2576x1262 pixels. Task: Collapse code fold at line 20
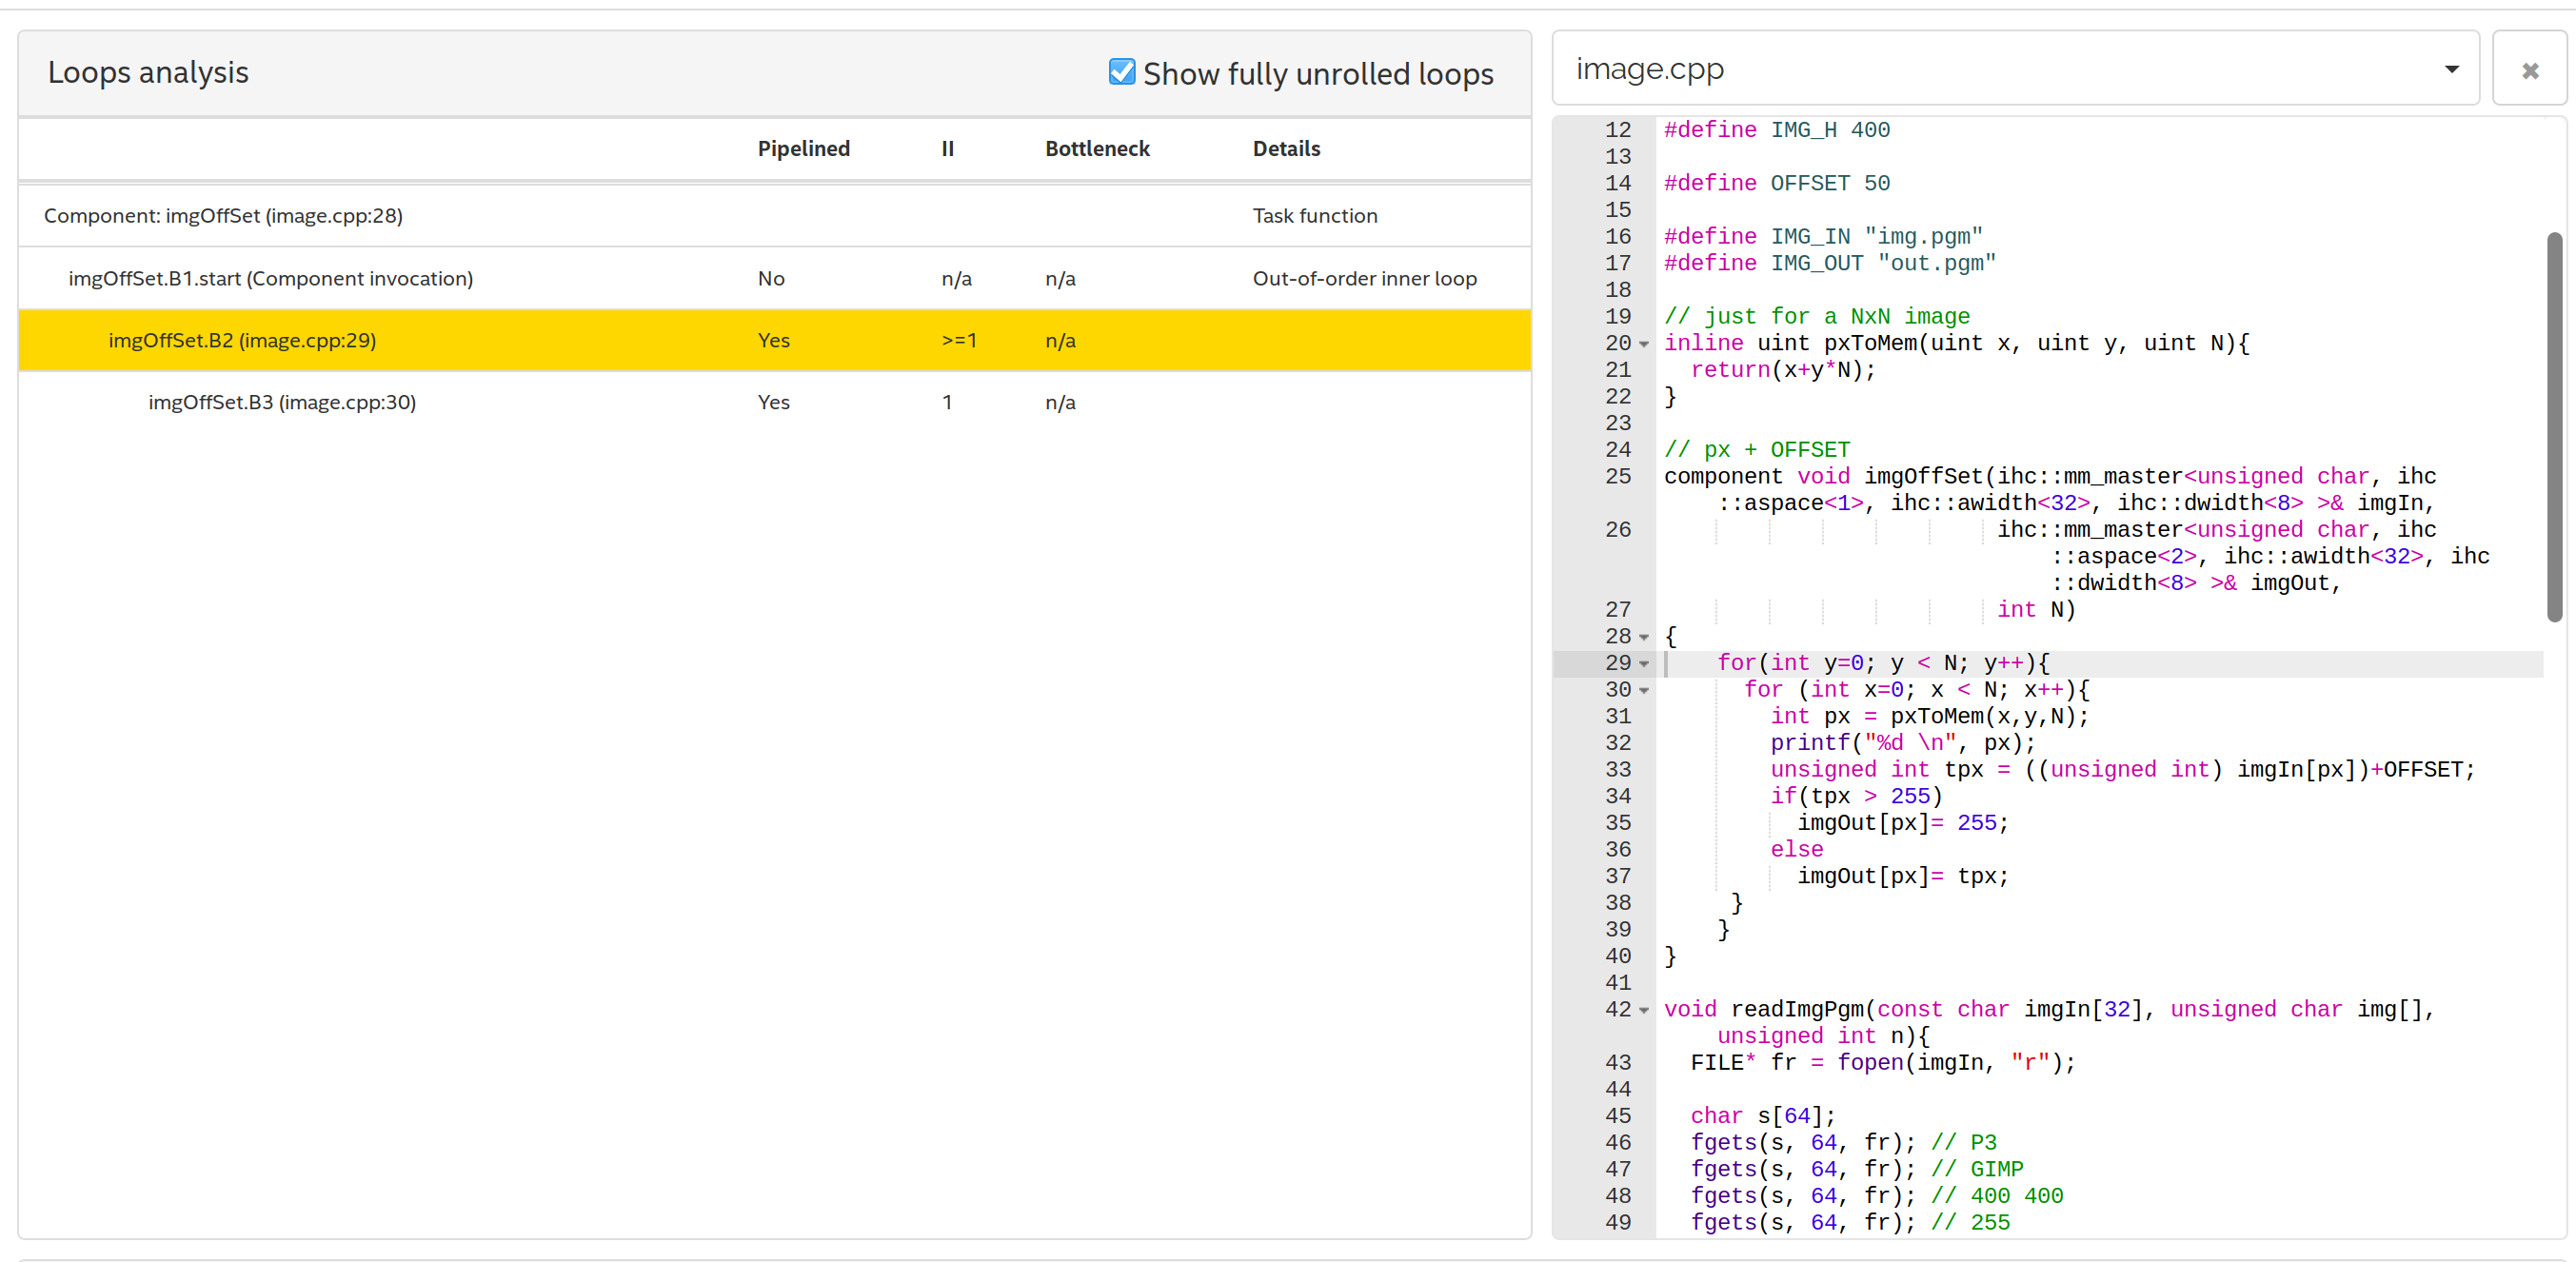click(x=1644, y=344)
